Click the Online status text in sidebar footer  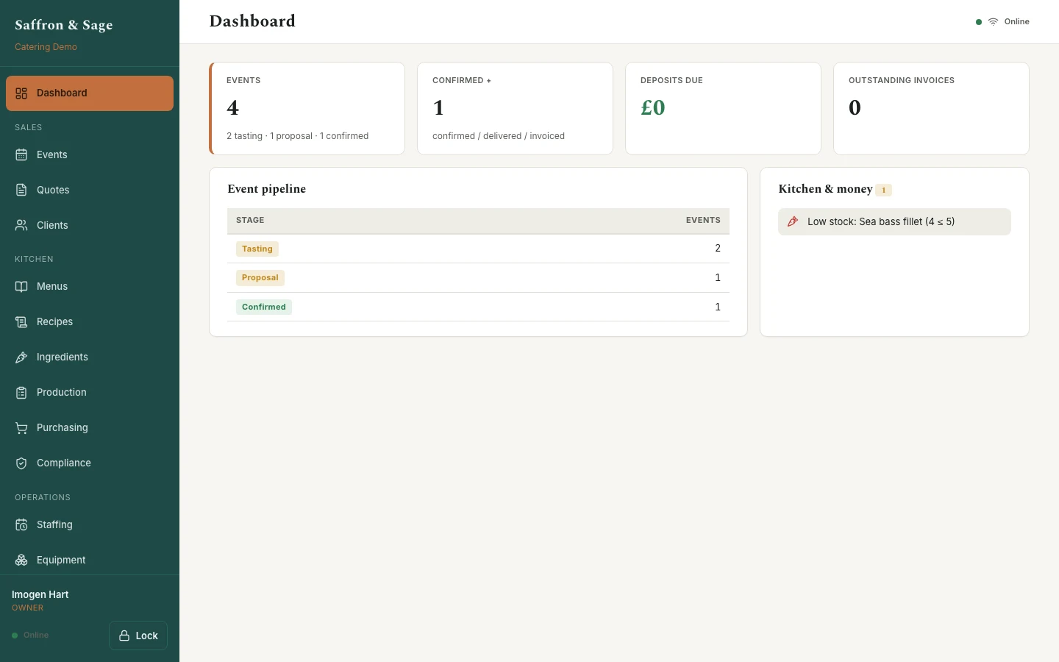36,636
